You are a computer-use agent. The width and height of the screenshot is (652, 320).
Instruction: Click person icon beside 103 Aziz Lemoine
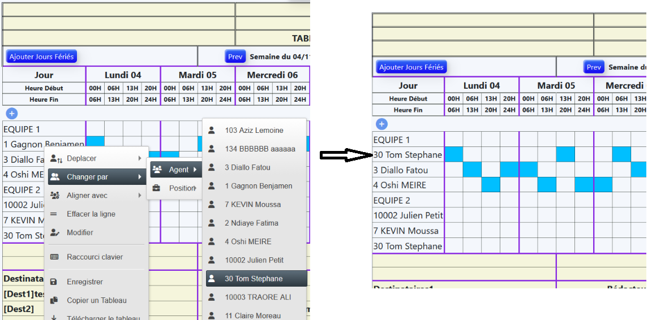pyautogui.click(x=211, y=130)
